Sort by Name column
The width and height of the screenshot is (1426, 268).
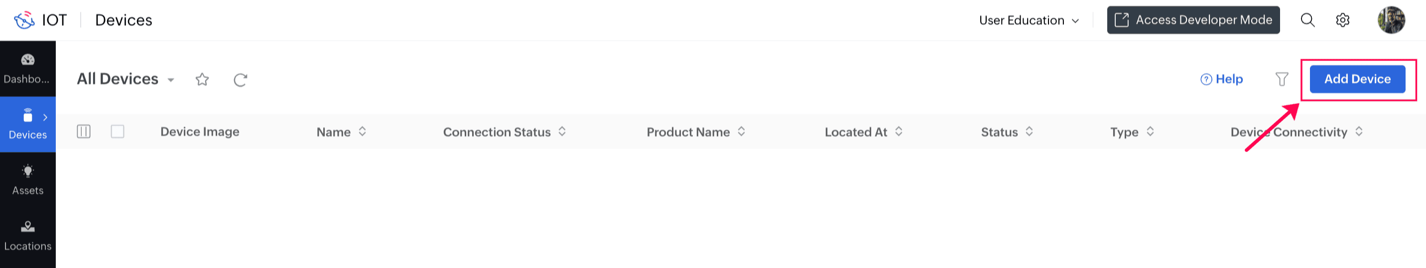pos(362,131)
